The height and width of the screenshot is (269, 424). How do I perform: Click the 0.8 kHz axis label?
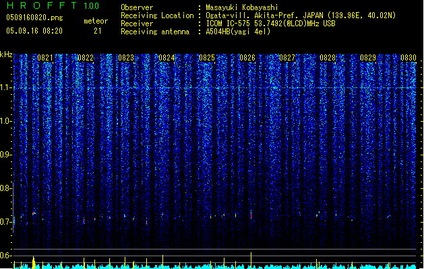point(5,188)
